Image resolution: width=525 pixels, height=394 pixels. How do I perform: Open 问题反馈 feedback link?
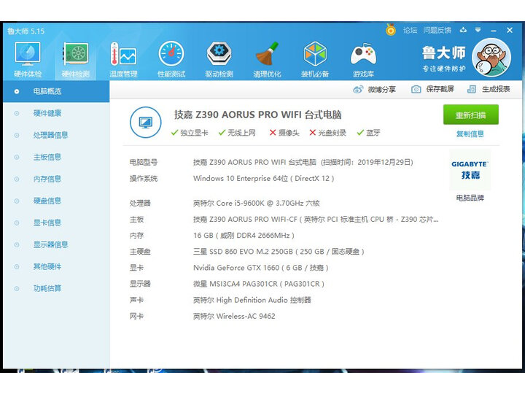[437, 31]
